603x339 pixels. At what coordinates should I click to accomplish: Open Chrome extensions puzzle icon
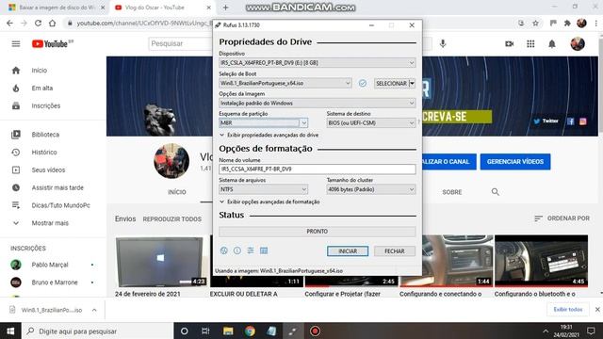point(567,23)
